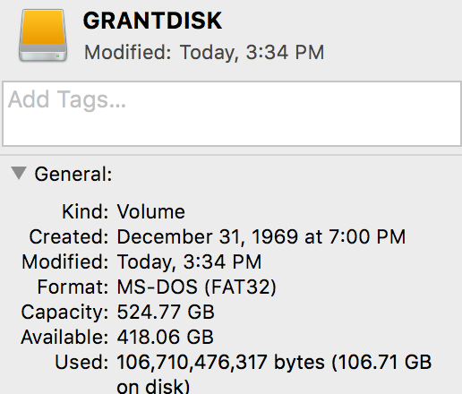
Task: Select the Today, 3:34 PM value in General
Action: (x=189, y=262)
